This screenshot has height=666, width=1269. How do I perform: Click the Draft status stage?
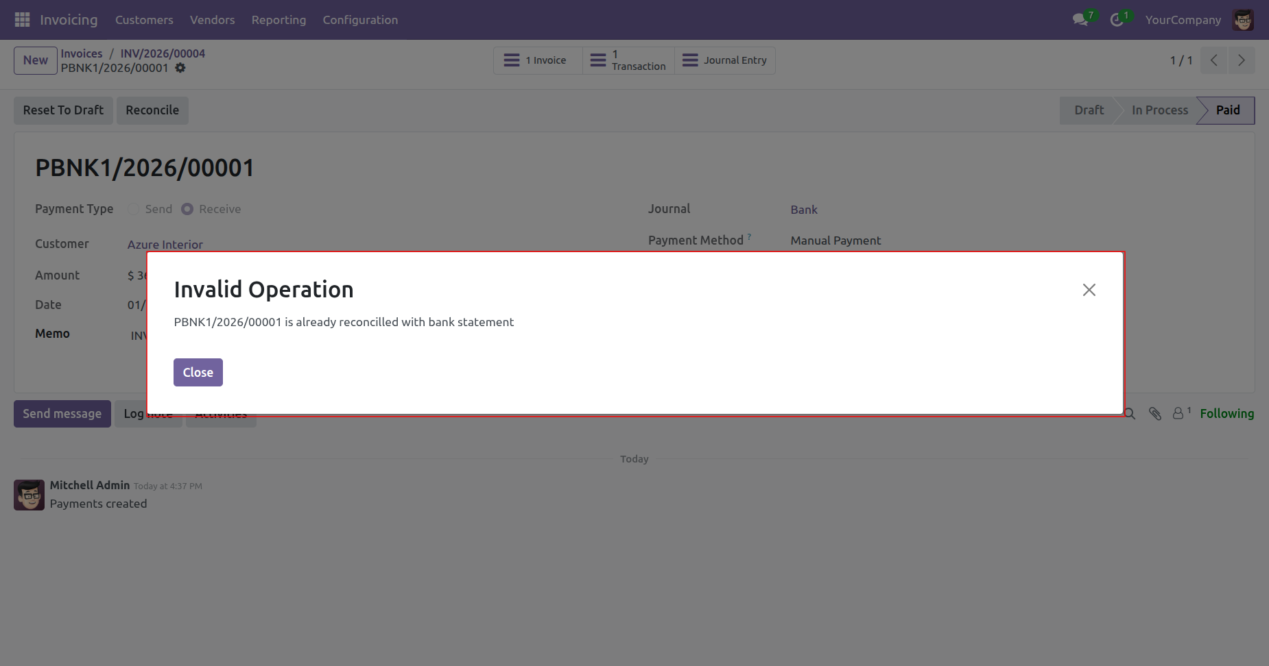click(x=1089, y=110)
